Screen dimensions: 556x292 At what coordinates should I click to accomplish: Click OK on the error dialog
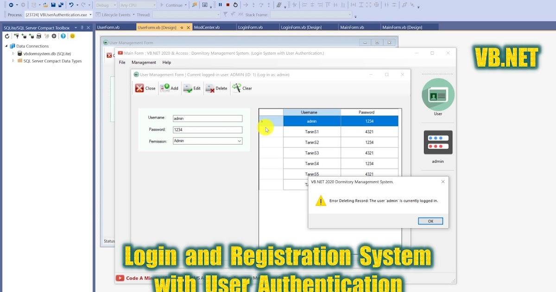430,221
